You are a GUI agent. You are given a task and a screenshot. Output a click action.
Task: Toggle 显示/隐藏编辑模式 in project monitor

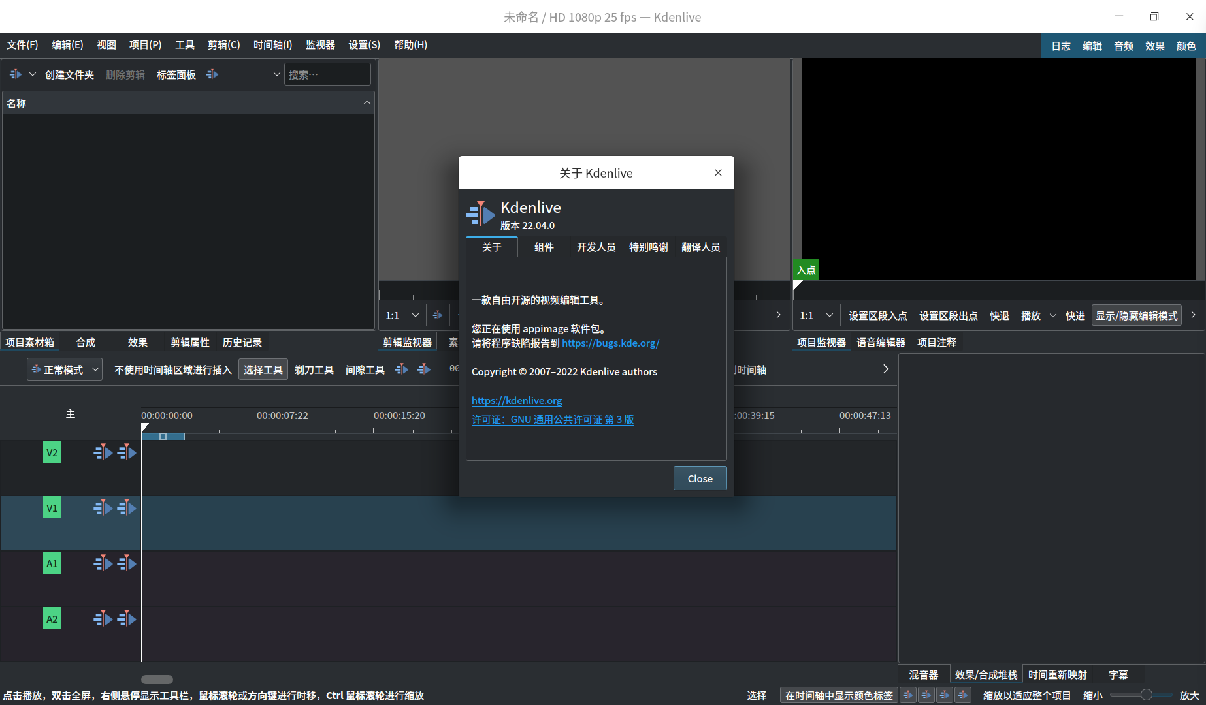[x=1136, y=315]
